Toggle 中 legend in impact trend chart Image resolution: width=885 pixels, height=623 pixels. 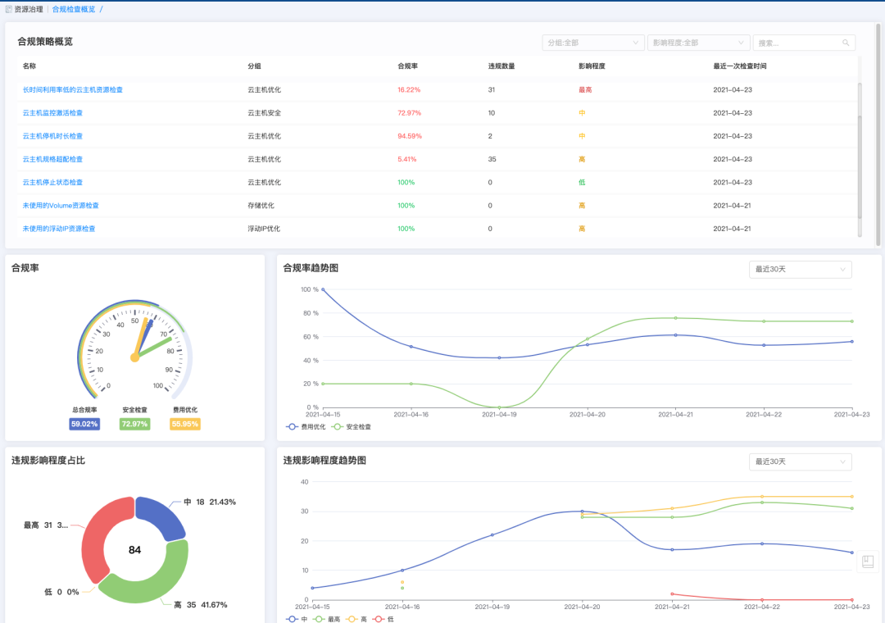[x=297, y=619]
